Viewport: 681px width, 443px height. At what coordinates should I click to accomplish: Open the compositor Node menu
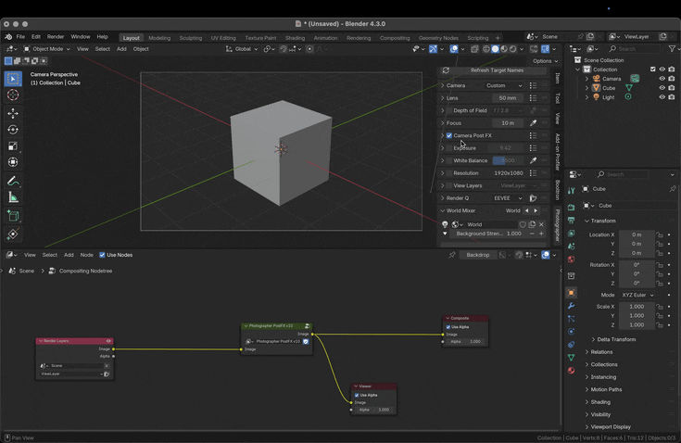tap(86, 255)
